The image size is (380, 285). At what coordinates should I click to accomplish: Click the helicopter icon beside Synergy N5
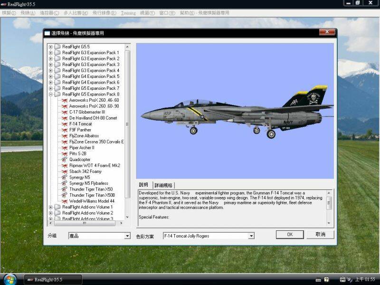coord(65,178)
